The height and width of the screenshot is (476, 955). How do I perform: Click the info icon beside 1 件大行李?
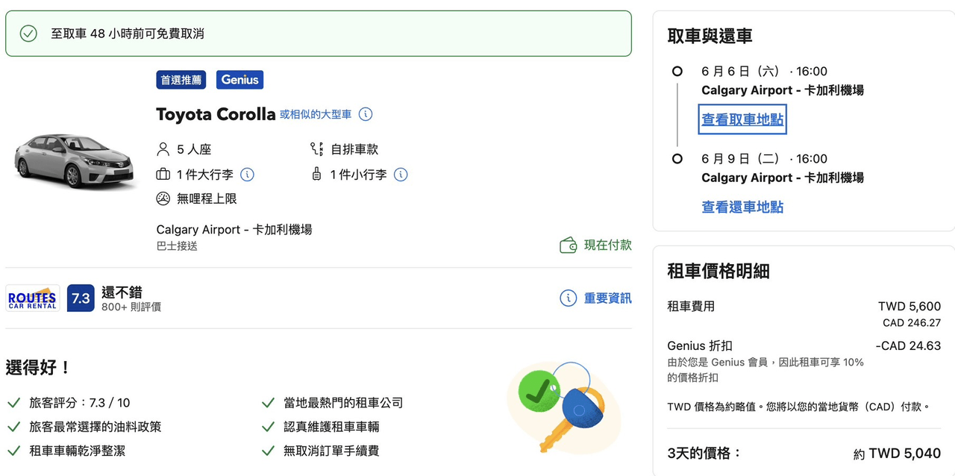coord(247,175)
